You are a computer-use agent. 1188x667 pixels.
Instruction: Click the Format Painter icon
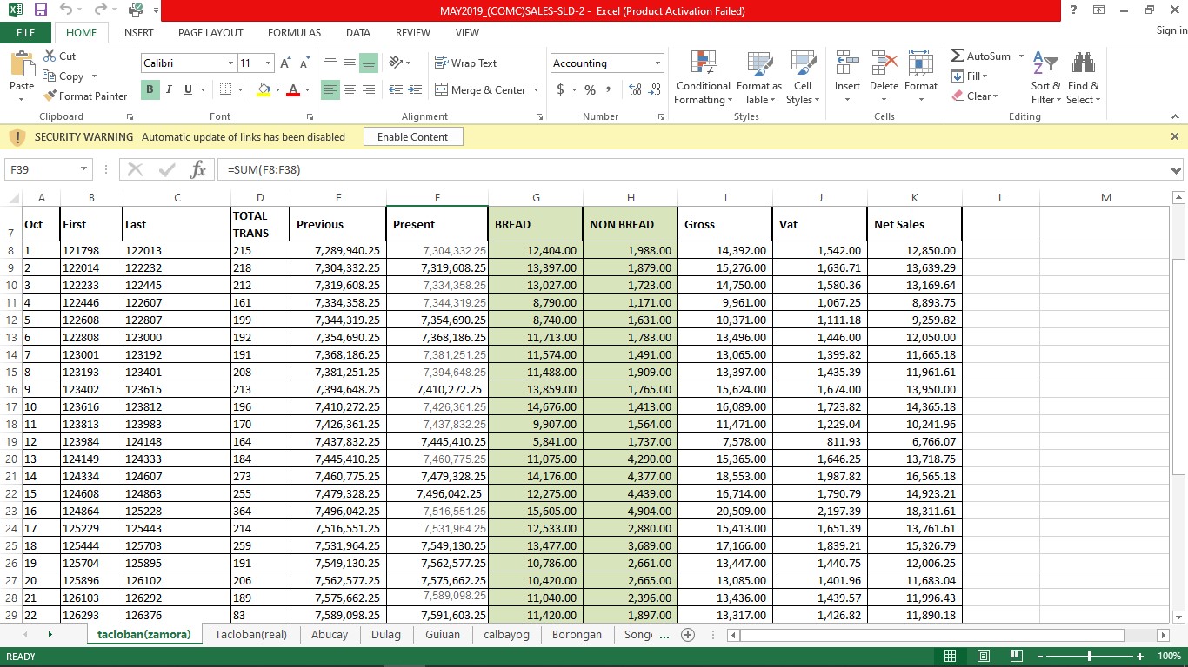[50, 96]
